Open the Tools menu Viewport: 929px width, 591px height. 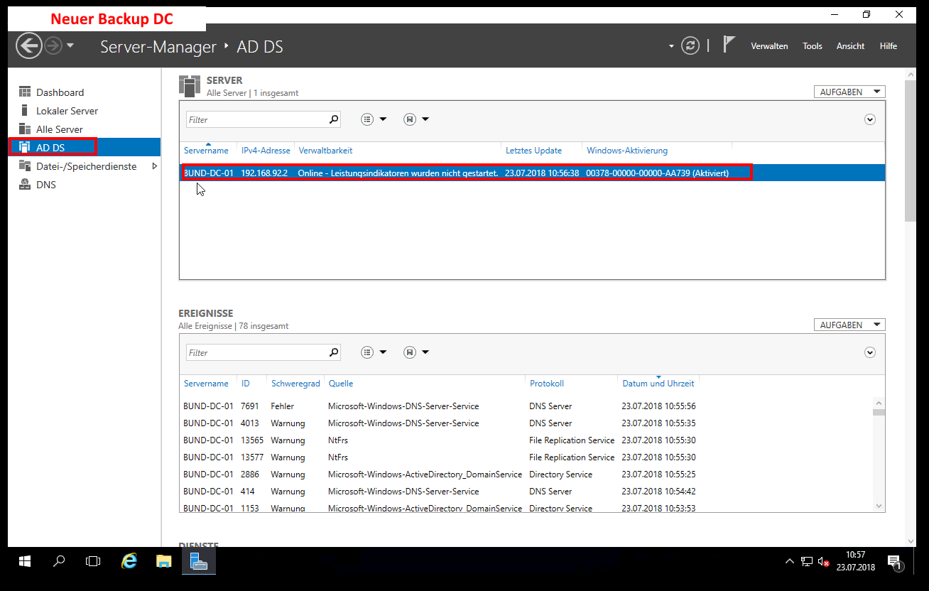coord(813,46)
